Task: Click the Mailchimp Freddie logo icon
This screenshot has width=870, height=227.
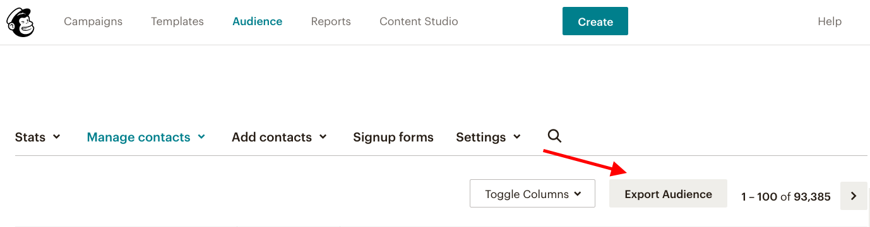Action: 20,22
